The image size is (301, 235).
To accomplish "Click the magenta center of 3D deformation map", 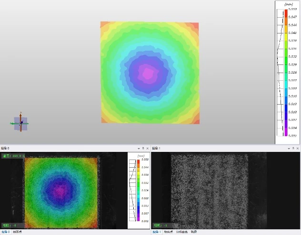I will click(x=148, y=73).
